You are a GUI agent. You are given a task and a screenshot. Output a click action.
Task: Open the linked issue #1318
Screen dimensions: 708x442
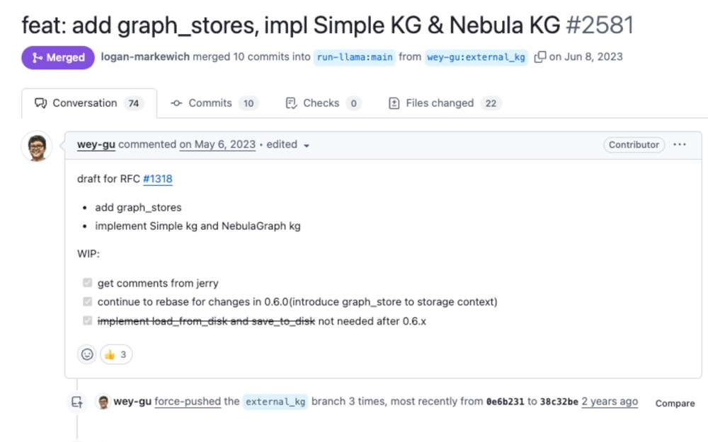(158, 179)
